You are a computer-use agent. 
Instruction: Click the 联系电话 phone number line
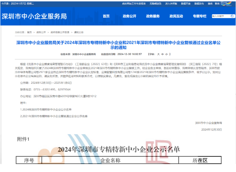point(45,90)
